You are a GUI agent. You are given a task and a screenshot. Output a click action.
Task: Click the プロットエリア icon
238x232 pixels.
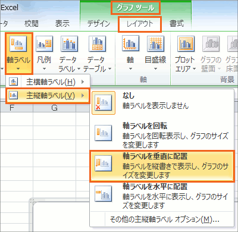(x=186, y=43)
